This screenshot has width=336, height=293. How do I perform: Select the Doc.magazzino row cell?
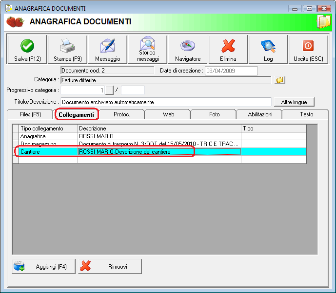(x=48, y=144)
